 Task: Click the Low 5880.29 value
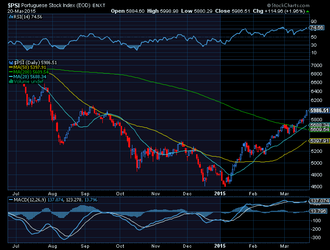click(197, 11)
